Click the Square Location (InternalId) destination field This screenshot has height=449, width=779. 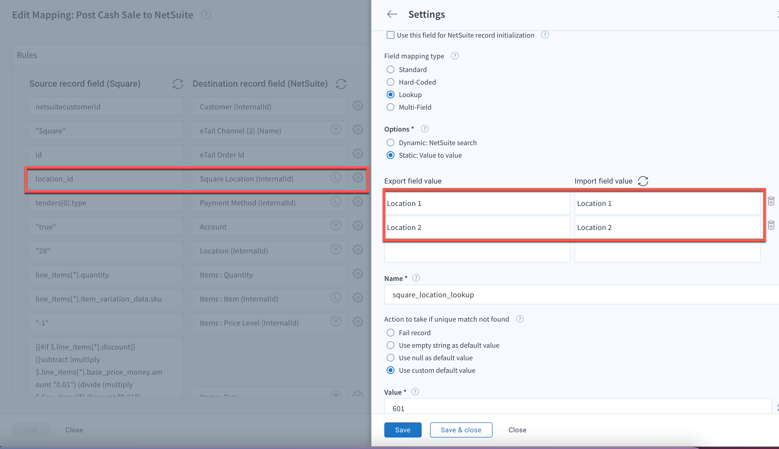[x=269, y=179]
